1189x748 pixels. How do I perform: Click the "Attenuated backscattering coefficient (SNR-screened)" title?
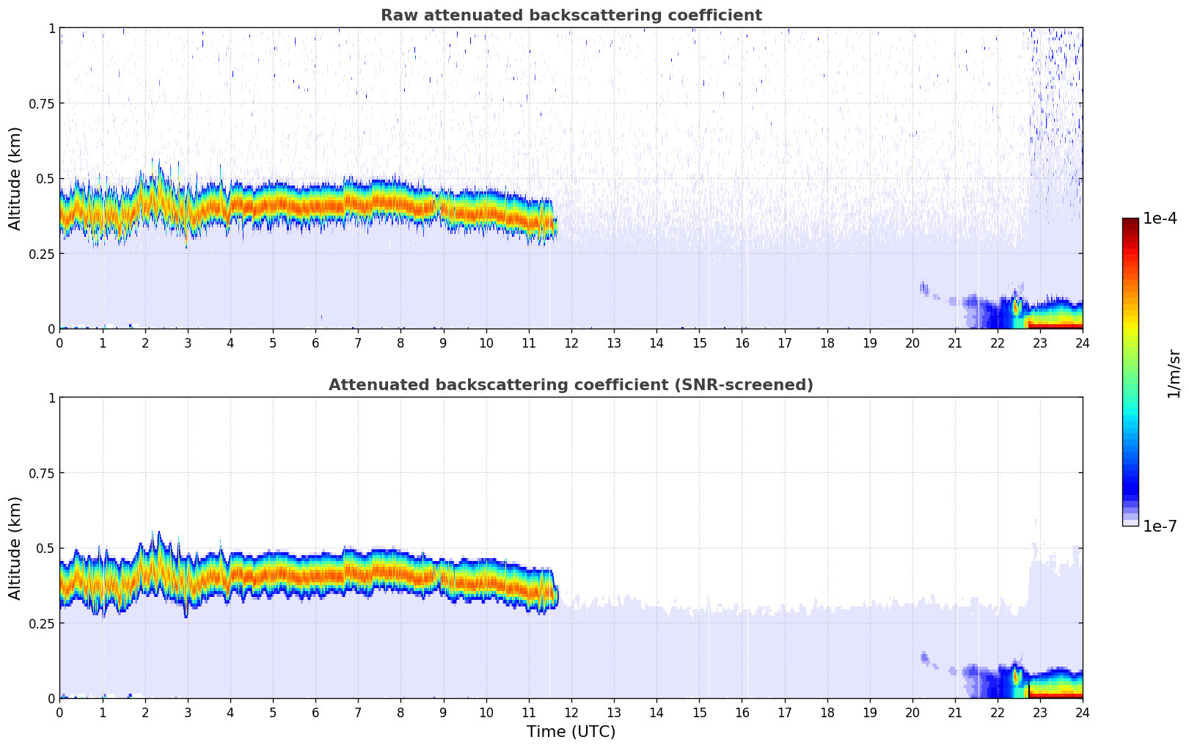click(x=571, y=385)
